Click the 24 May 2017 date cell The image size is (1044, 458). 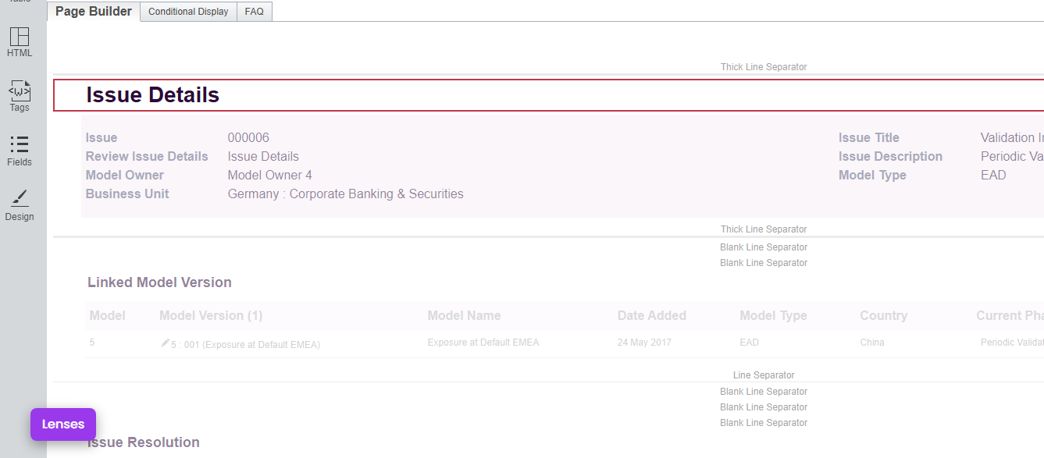[x=643, y=343]
